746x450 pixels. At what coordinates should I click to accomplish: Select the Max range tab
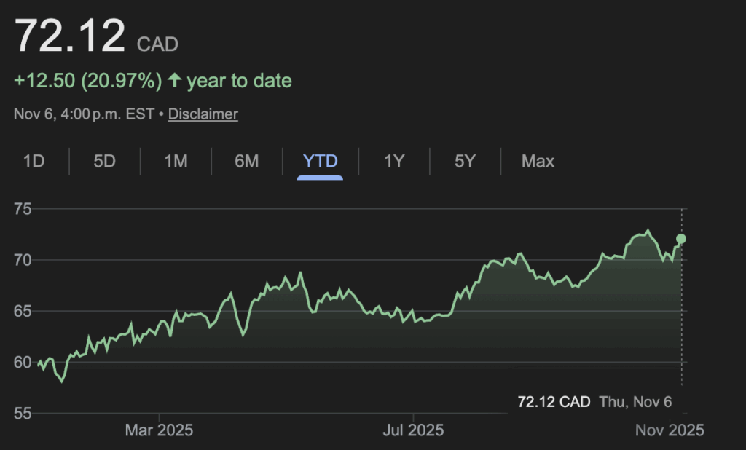tap(538, 161)
